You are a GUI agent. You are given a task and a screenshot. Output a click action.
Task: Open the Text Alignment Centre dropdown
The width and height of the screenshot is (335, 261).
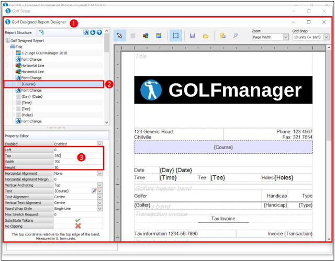(99, 197)
